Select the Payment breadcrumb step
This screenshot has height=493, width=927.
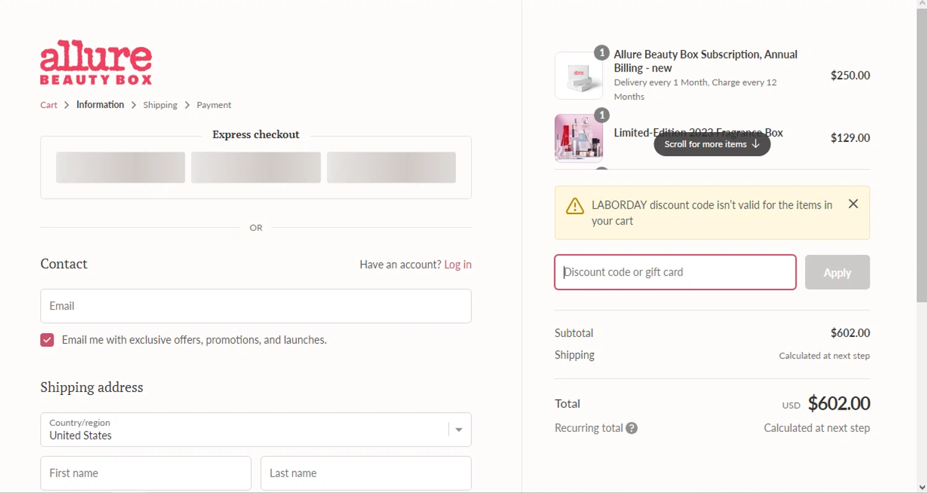214,105
